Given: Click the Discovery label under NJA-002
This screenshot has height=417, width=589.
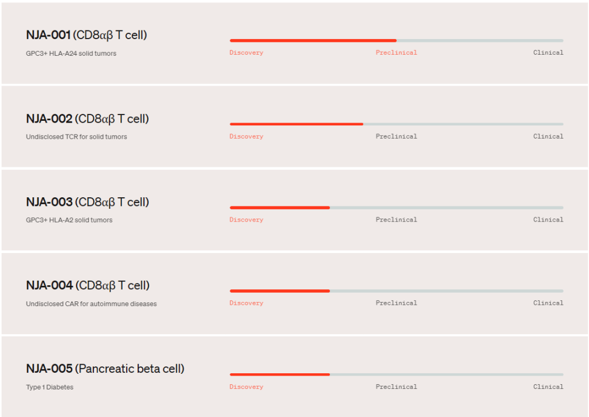Looking at the screenshot, I should coord(246,137).
